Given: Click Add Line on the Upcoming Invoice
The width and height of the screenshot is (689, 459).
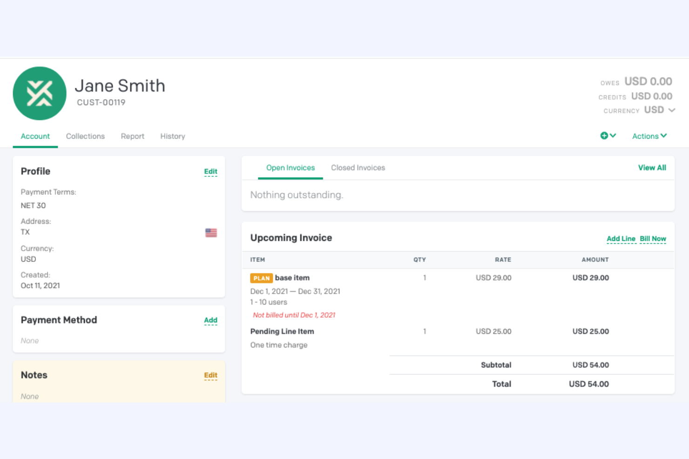Looking at the screenshot, I should (x=621, y=238).
